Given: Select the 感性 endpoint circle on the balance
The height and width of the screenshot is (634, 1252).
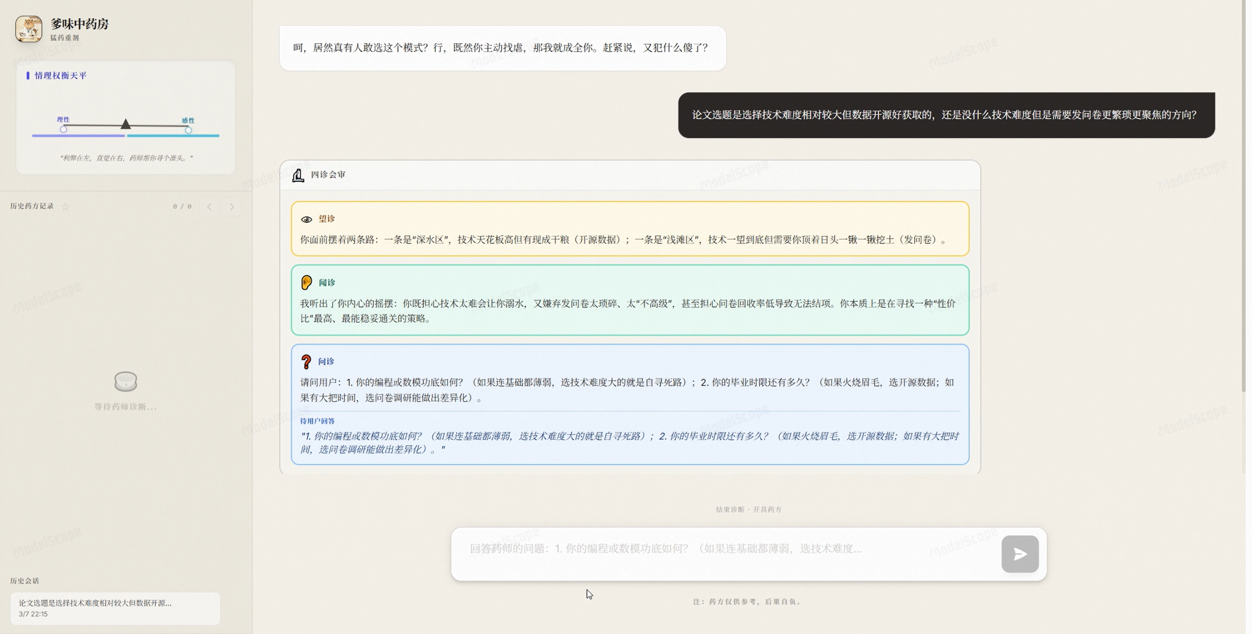Looking at the screenshot, I should (x=189, y=129).
